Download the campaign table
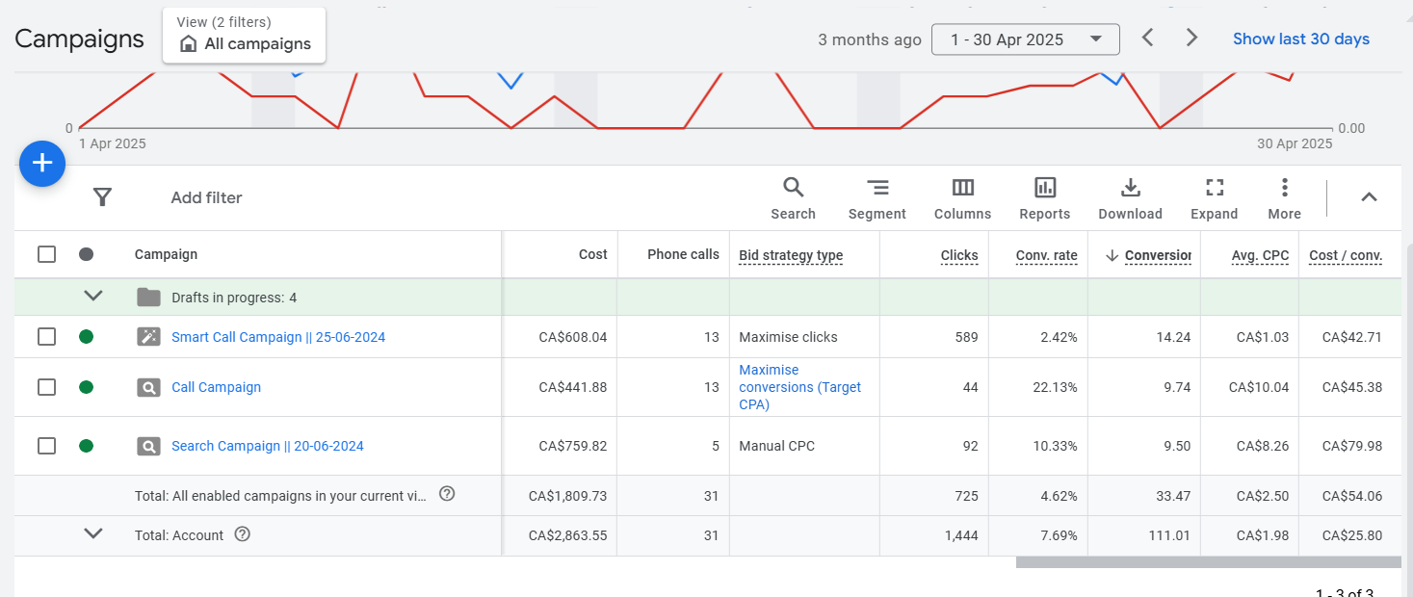Screen dimensions: 1413x597 (1130, 198)
